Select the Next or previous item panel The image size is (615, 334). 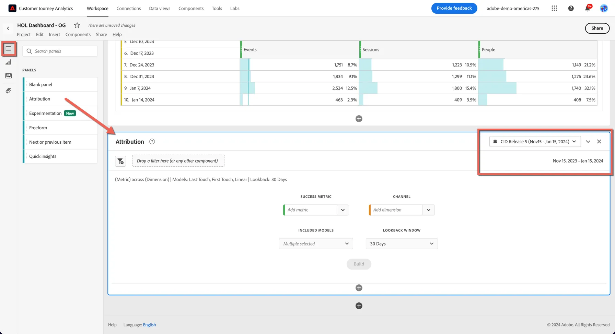(x=60, y=142)
